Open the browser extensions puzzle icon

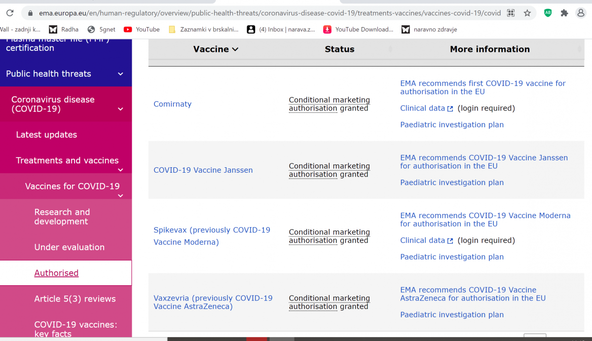[x=564, y=13]
